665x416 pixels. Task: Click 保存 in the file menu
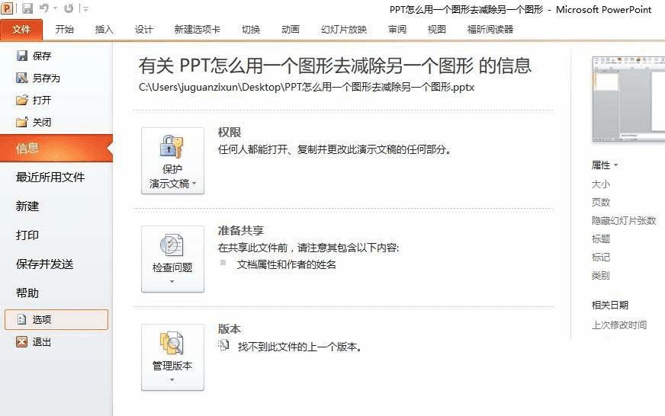click(34, 56)
